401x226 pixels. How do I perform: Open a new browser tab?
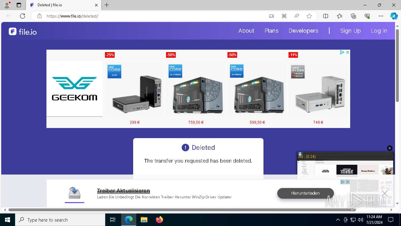[107, 5]
